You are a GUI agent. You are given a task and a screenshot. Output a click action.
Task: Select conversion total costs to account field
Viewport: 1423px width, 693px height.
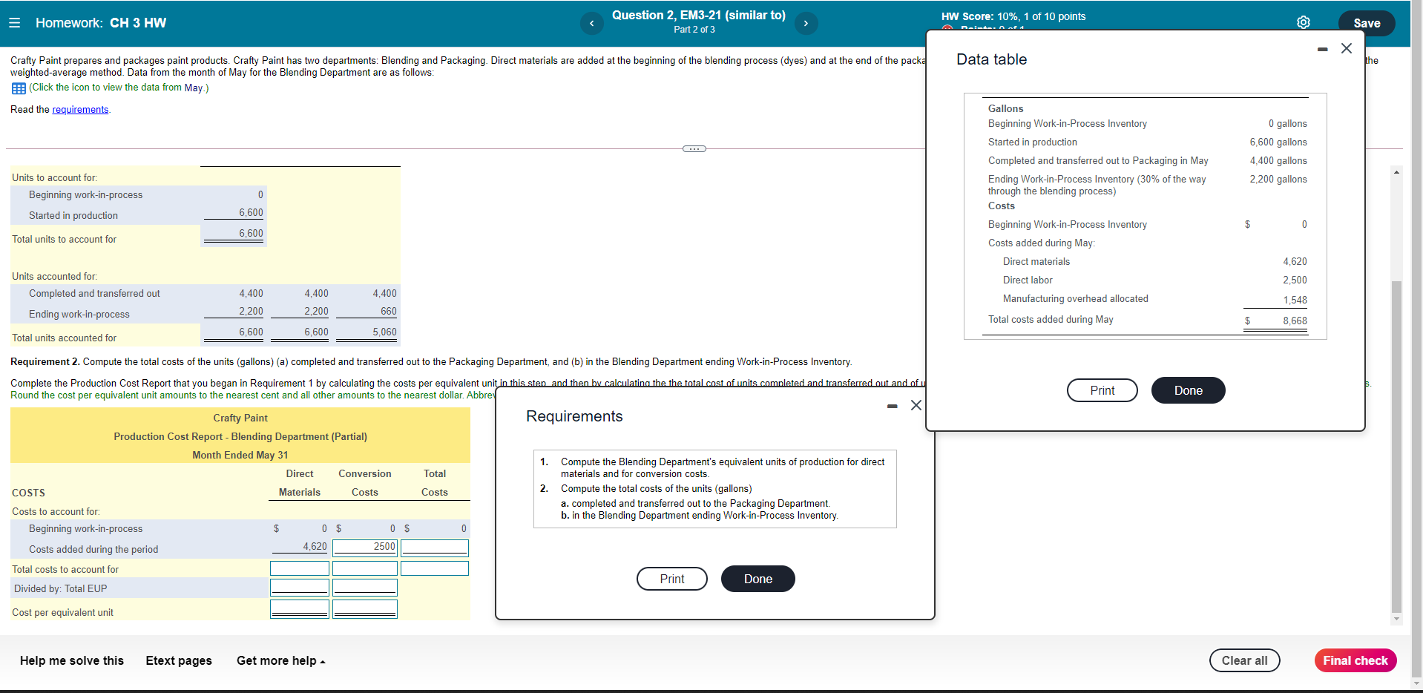point(365,568)
